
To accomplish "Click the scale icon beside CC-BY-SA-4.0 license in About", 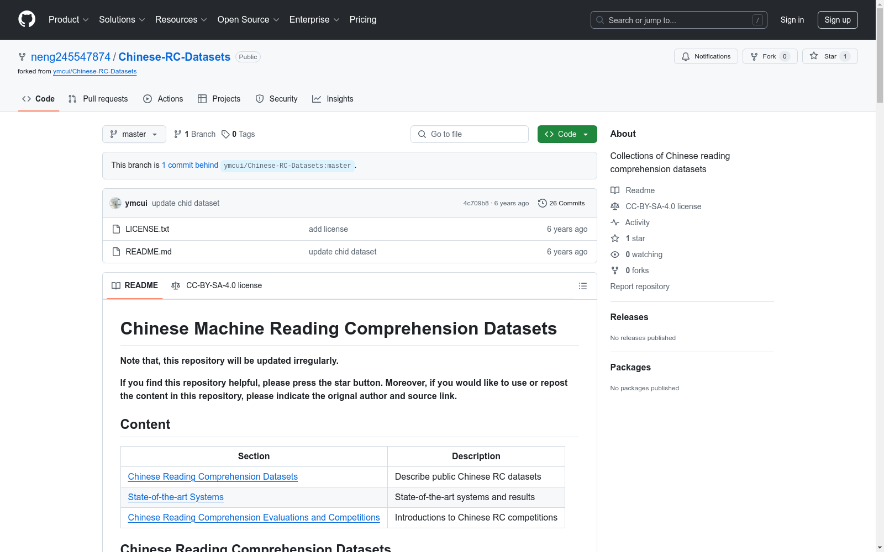I will (x=615, y=206).
